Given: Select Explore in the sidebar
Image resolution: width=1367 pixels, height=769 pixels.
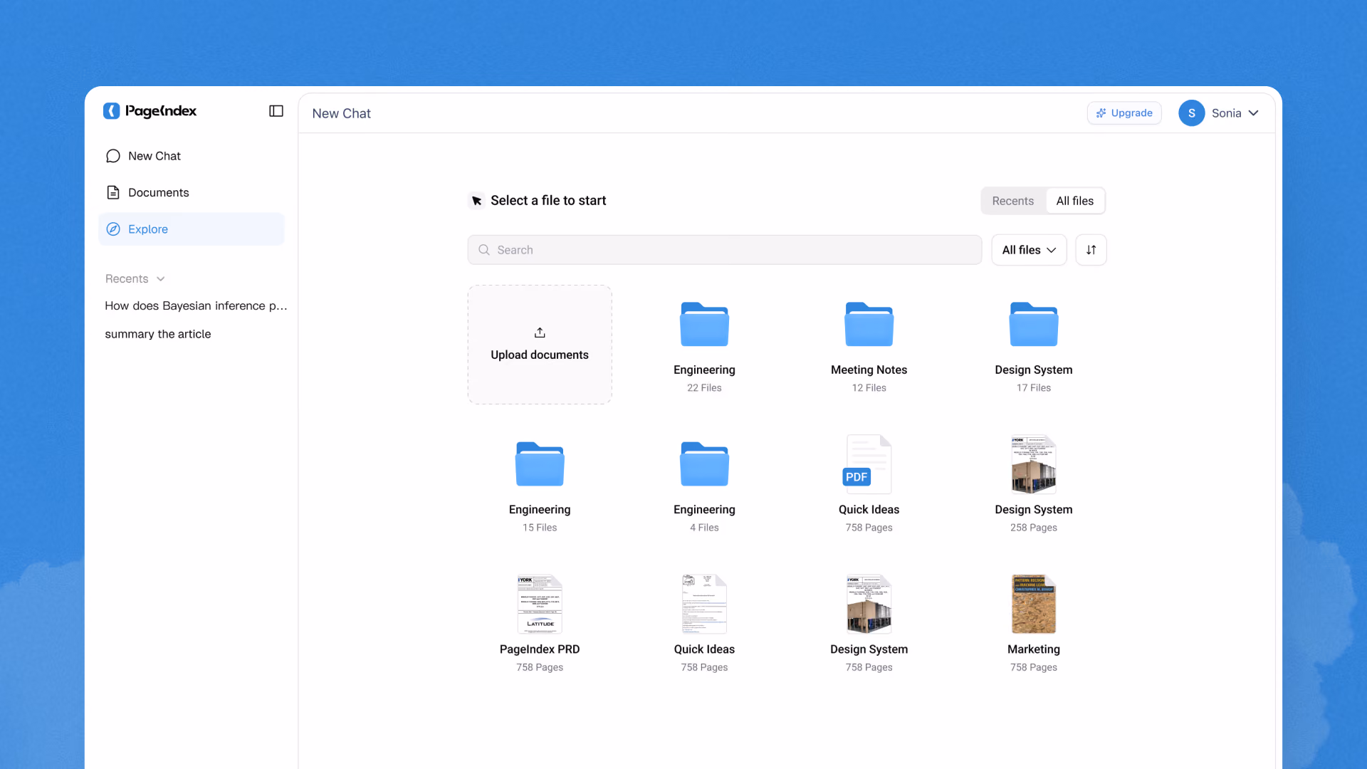Looking at the screenshot, I should (x=191, y=229).
